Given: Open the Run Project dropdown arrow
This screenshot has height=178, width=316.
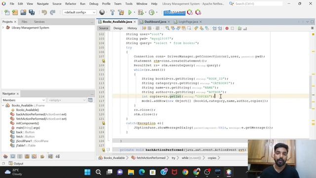Looking at the screenshot, I should point(135,12).
